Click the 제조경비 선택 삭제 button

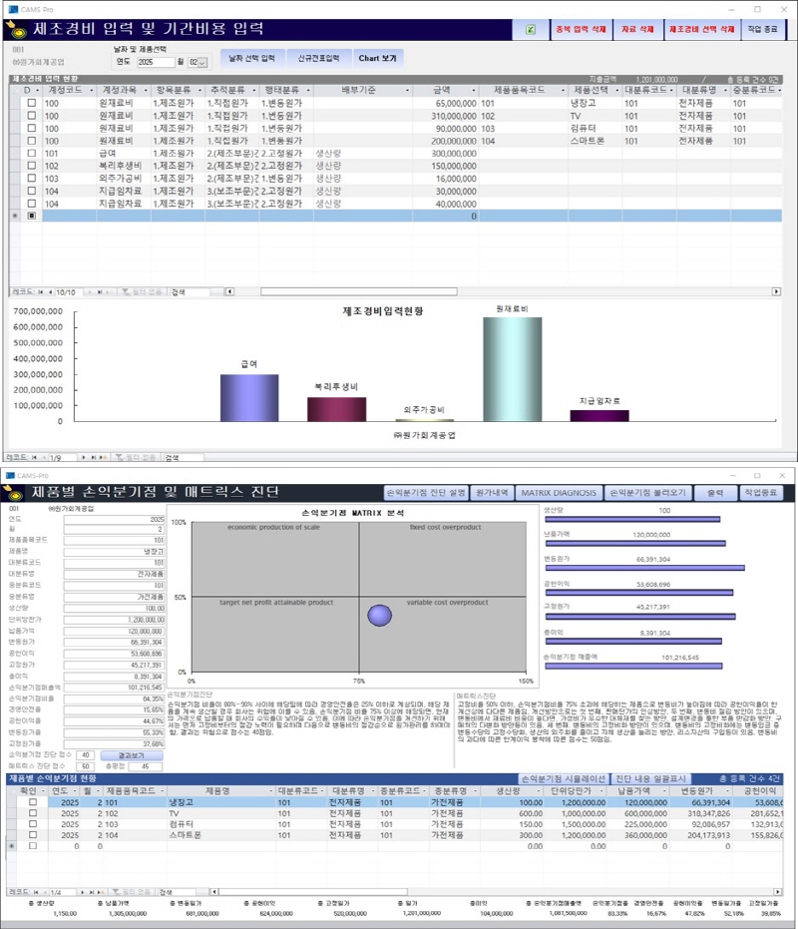pyautogui.click(x=702, y=29)
